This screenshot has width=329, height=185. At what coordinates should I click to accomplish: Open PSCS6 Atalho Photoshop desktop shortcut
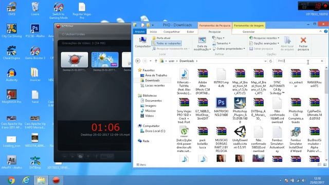tap(35, 31)
